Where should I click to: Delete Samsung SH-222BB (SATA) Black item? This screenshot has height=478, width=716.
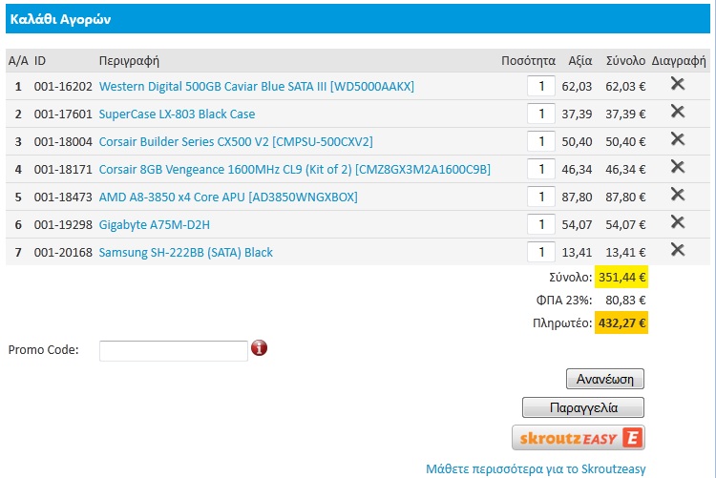coord(678,250)
